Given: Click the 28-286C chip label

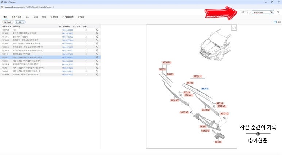Looking at the screenshot, I should pos(7,22).
